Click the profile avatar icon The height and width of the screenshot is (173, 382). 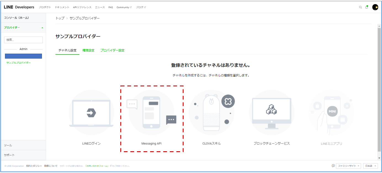(x=375, y=7)
